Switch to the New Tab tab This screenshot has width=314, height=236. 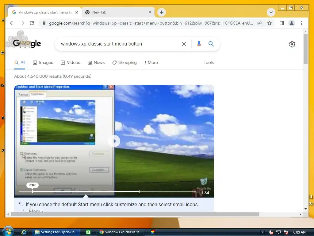(118, 12)
